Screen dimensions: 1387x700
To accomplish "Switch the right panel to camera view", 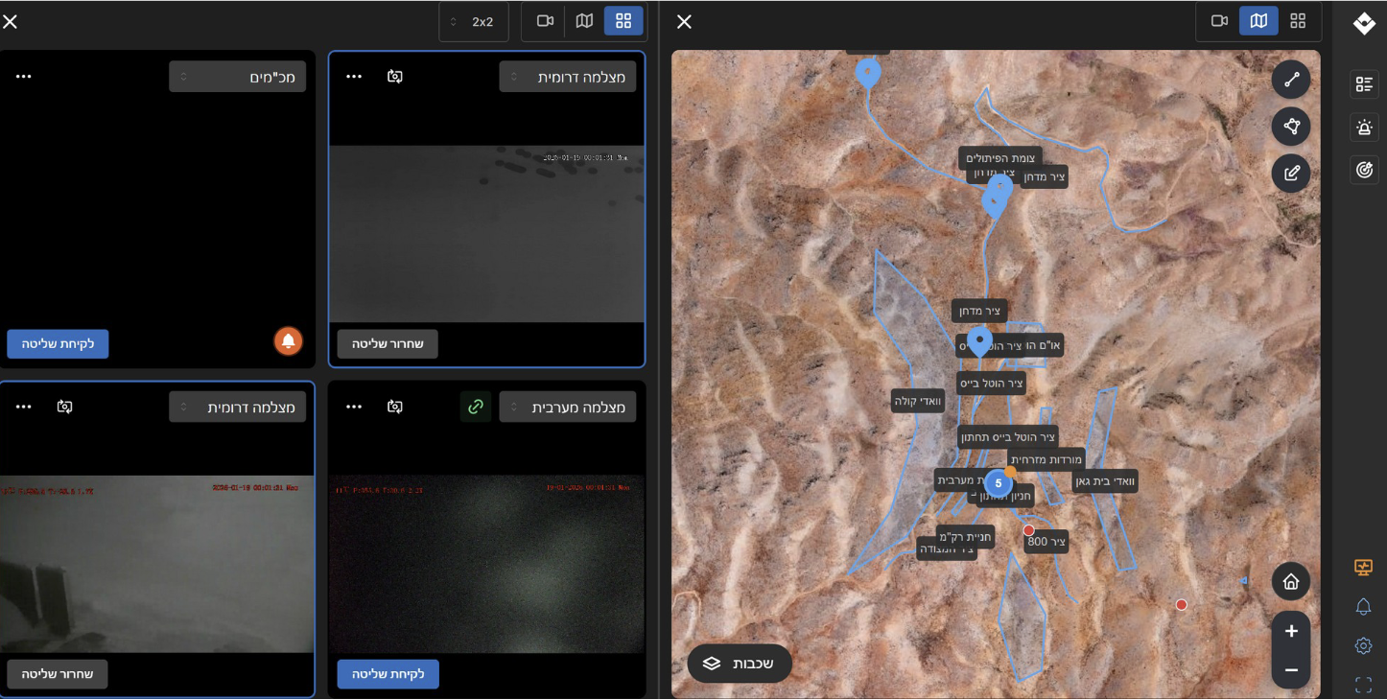I will coord(1219,20).
